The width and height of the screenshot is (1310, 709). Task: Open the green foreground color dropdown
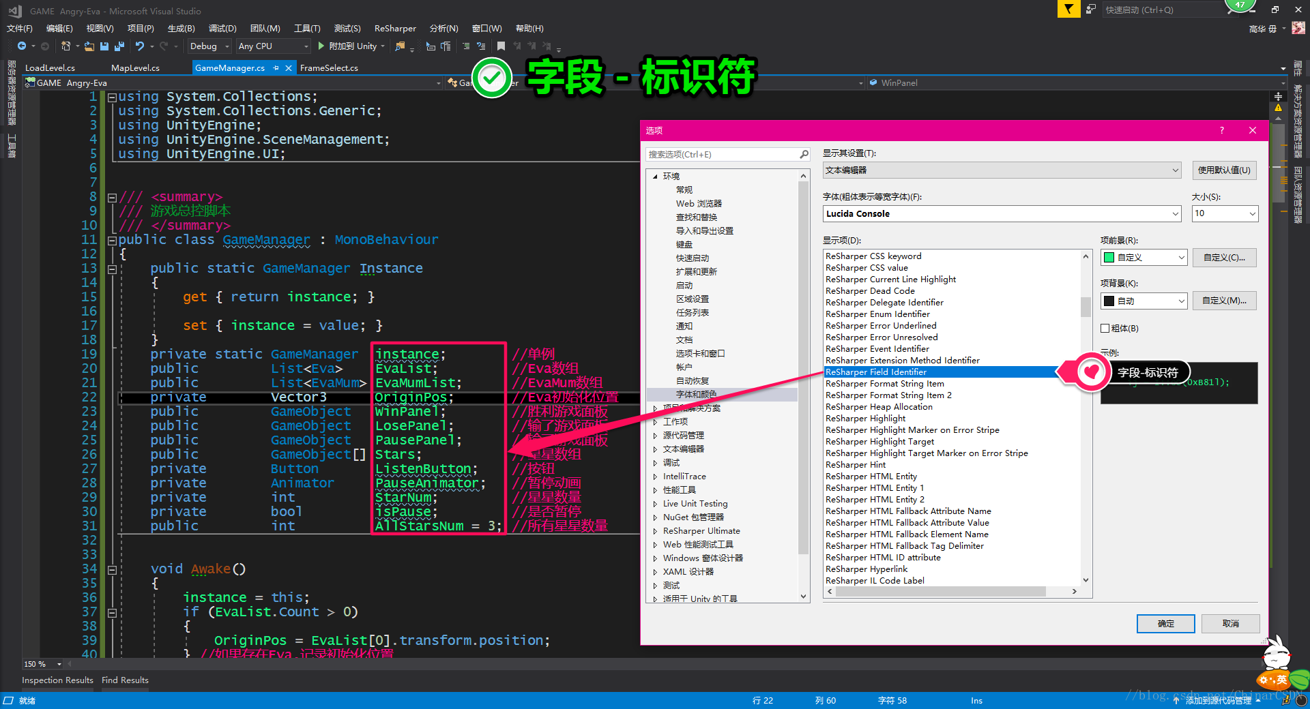(x=1144, y=257)
